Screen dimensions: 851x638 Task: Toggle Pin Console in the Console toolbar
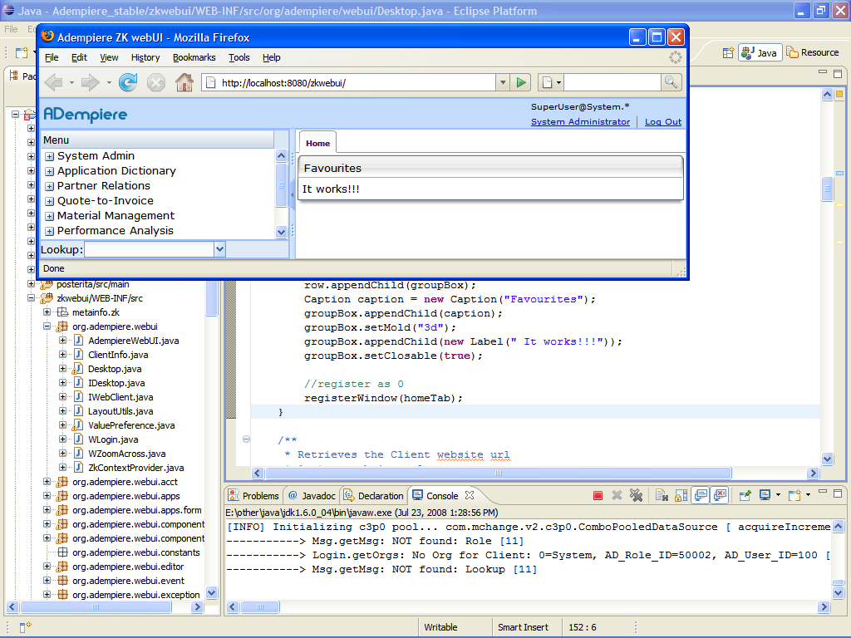tap(745, 495)
